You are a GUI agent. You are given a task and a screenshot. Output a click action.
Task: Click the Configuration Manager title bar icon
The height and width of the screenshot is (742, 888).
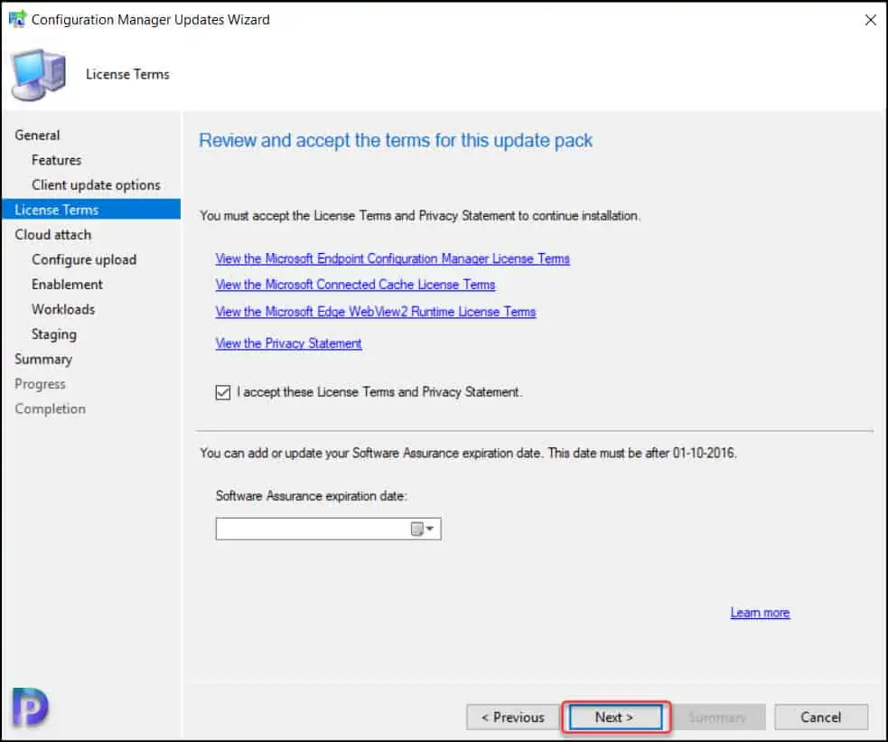17,19
